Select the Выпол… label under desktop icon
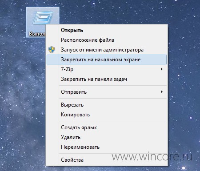This screenshot has width=200, height=171. click(x=37, y=34)
